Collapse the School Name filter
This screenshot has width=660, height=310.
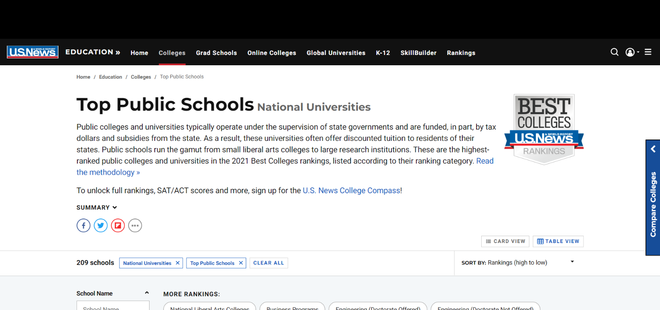pyautogui.click(x=147, y=293)
